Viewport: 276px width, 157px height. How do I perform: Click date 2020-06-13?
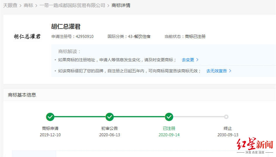click(109, 135)
